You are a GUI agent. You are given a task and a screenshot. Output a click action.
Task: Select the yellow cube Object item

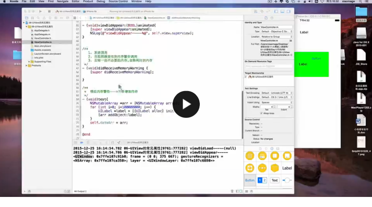click(274, 168)
